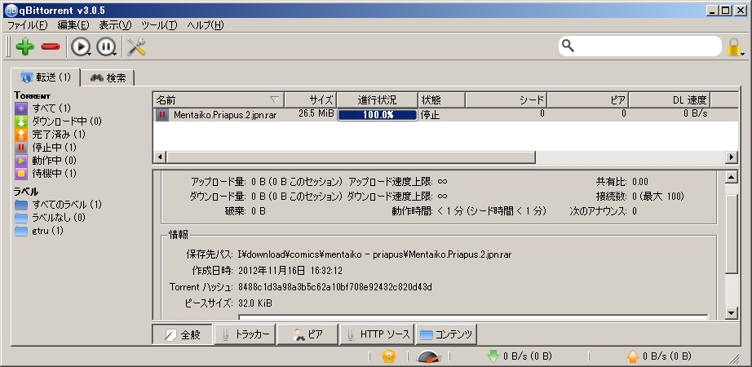The height and width of the screenshot is (367, 752).
Task: Click the orange connection status icon
Action: pos(389,356)
